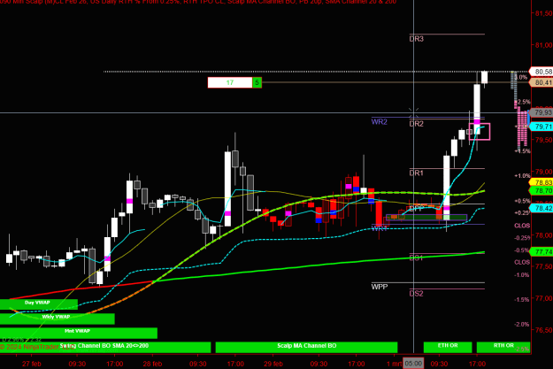
Task: Click the DR3 pivot label
Action: (416, 39)
